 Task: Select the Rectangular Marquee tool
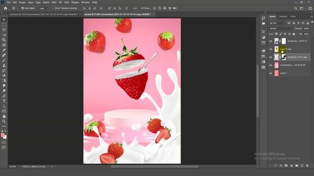[4, 24]
